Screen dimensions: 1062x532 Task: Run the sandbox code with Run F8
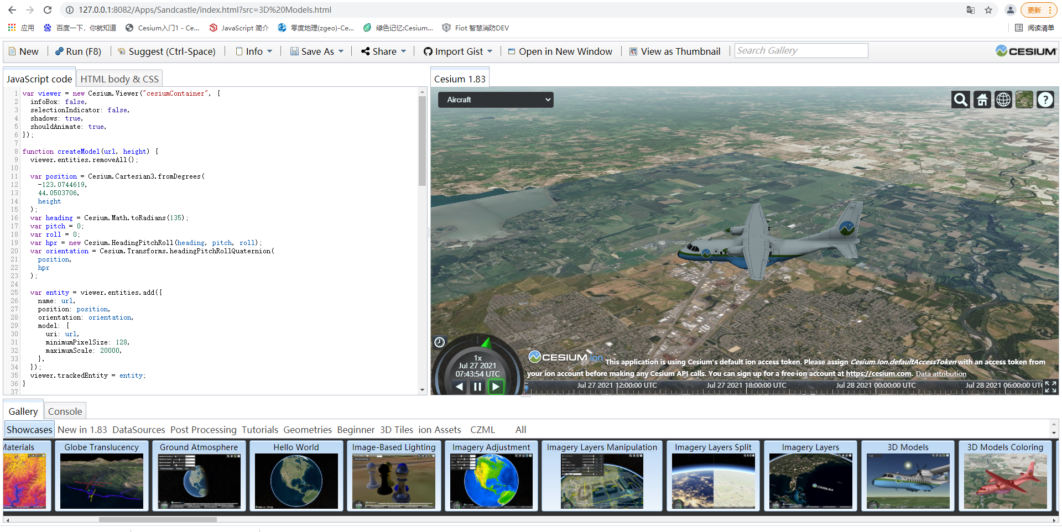coord(79,51)
